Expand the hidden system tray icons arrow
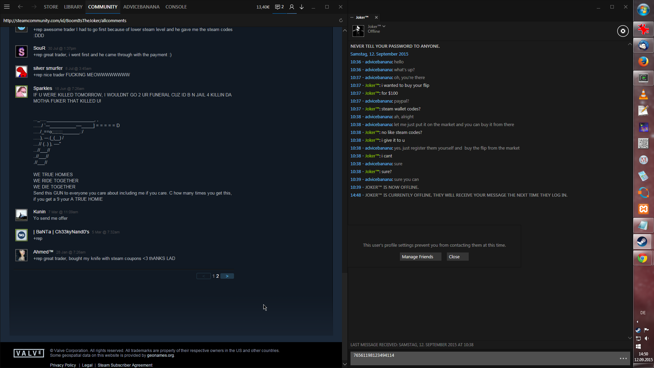654x368 pixels. [637, 322]
